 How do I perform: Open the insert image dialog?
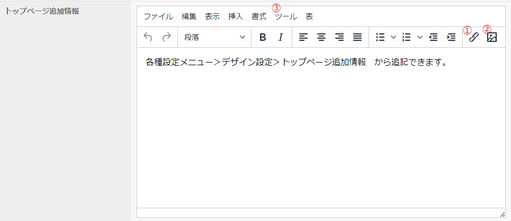[x=492, y=37]
